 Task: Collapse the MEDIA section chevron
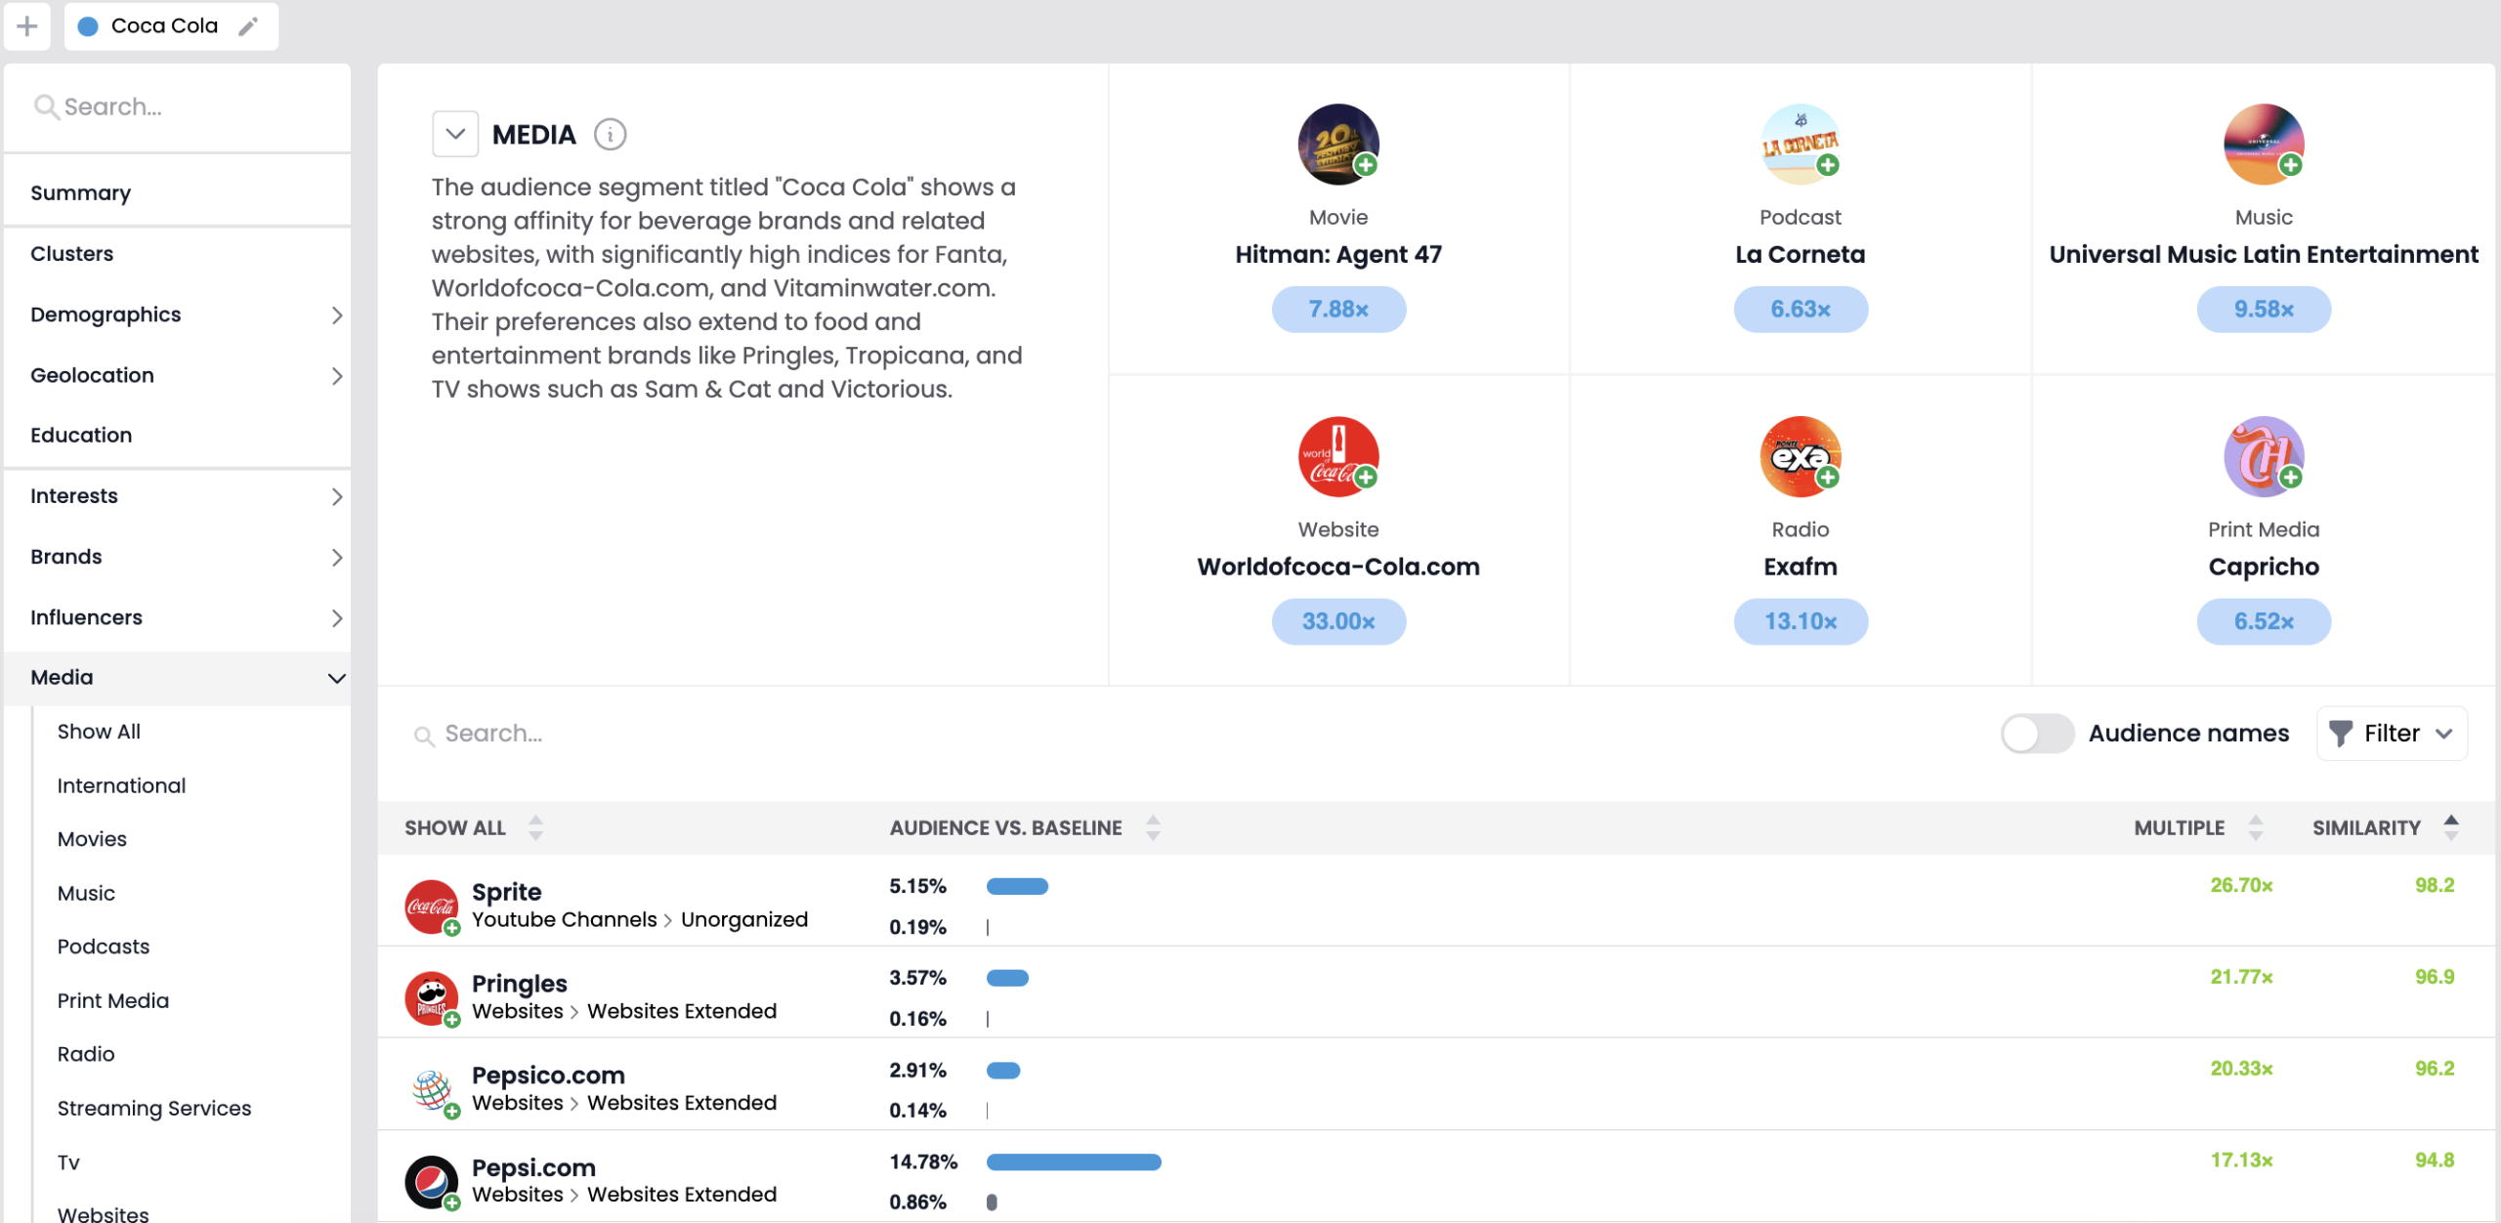(x=455, y=134)
